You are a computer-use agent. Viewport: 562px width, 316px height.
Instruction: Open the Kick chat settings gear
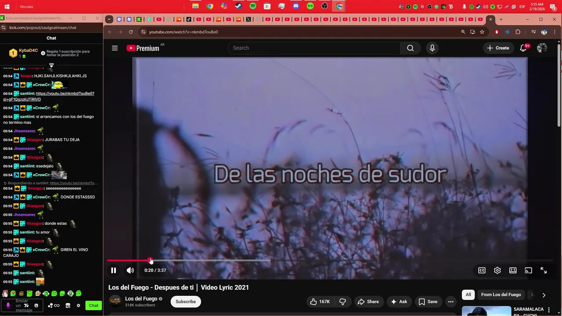click(x=78, y=305)
